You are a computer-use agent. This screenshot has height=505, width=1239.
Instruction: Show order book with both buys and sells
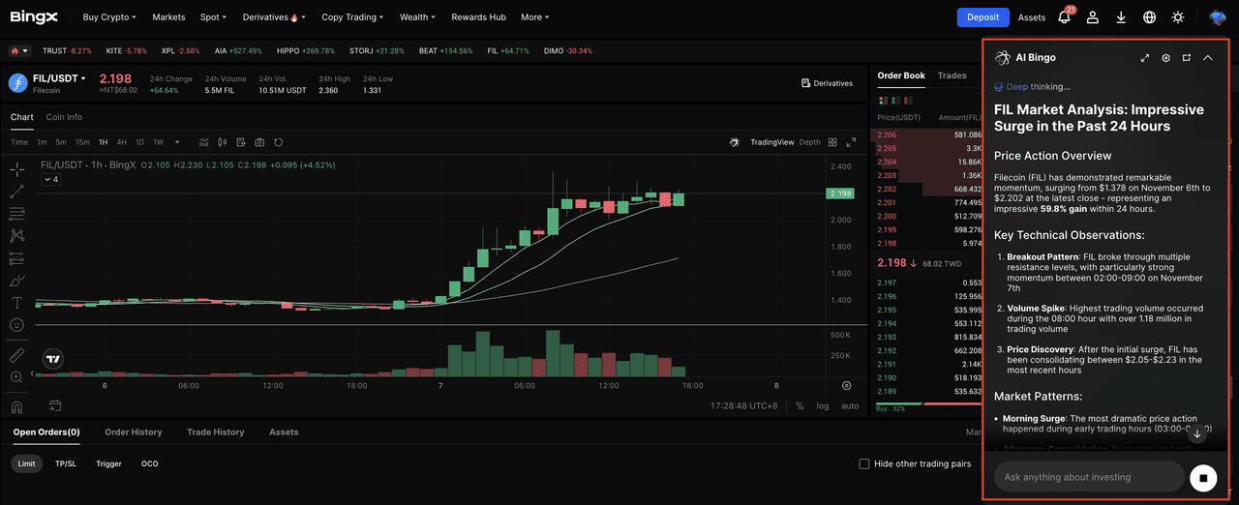[883, 100]
